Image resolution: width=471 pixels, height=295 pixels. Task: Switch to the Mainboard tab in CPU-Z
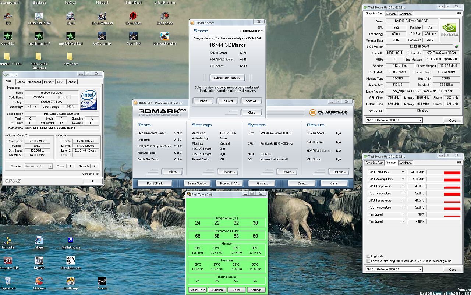(34, 82)
